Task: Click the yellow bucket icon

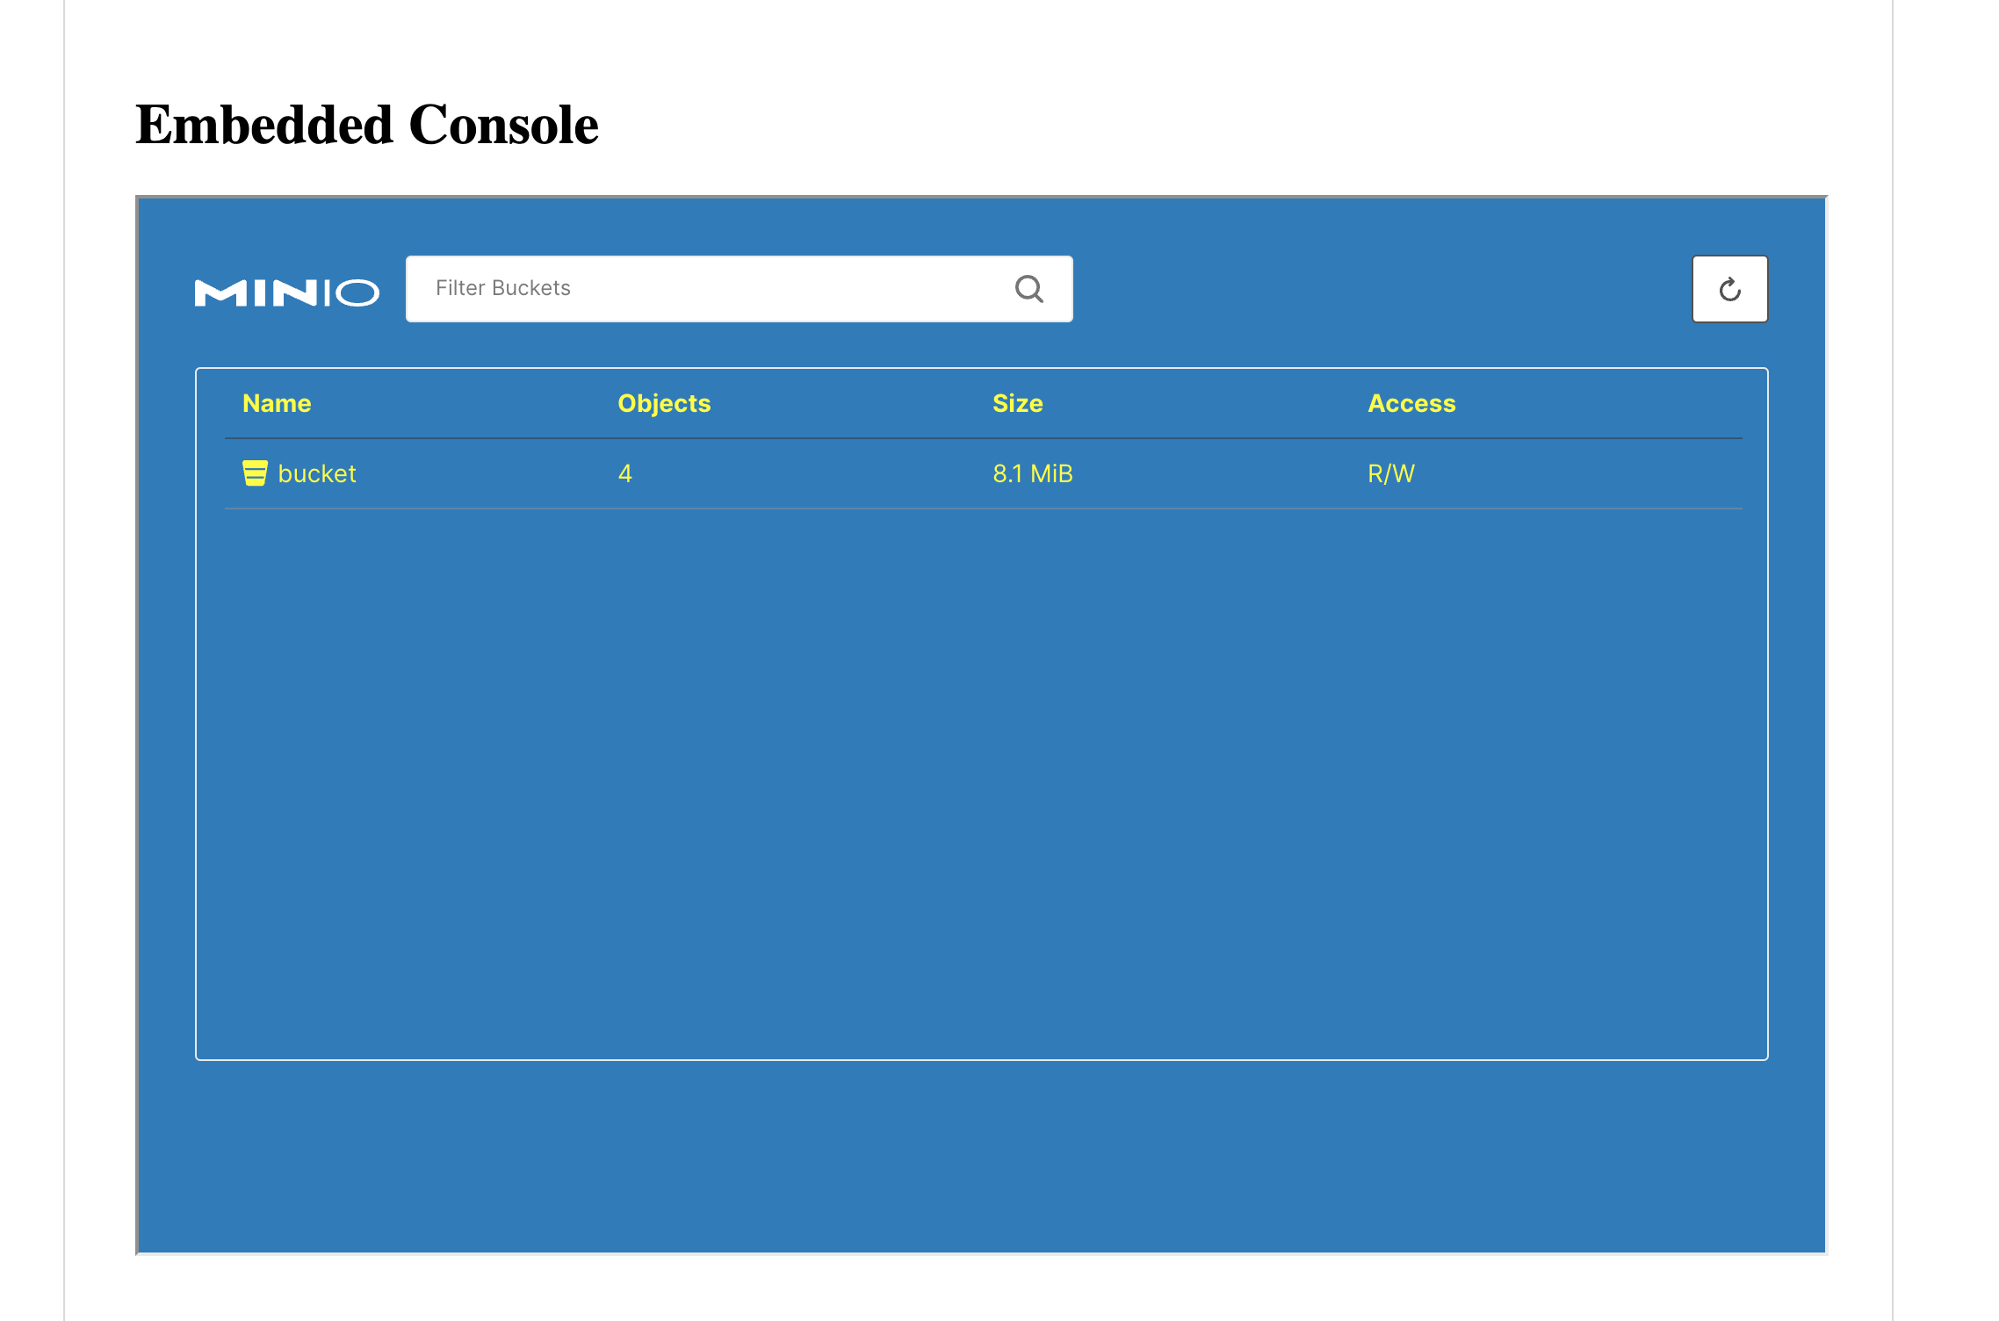Action: coord(255,473)
